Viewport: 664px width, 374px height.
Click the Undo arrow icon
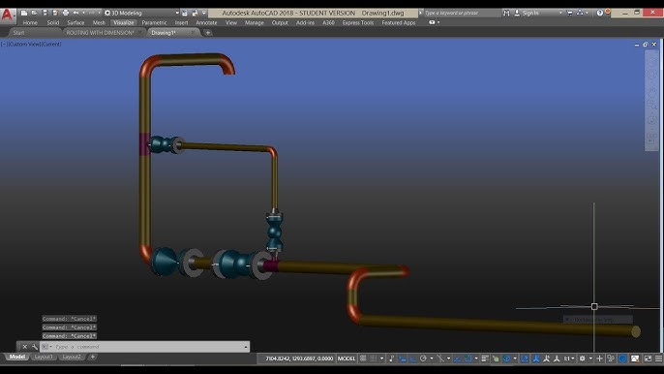(75, 14)
